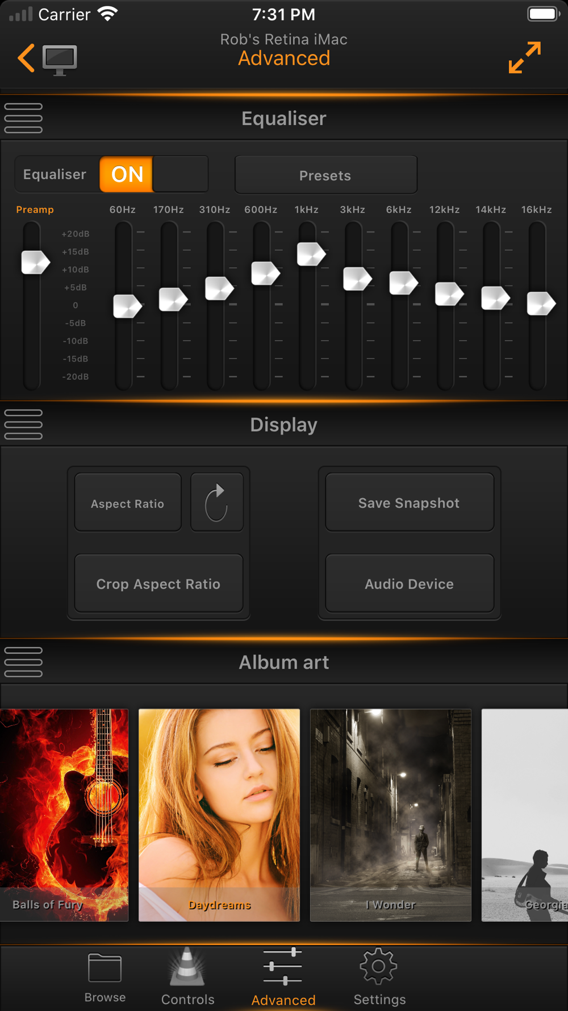
Task: Click the Preamp slider knob
Action: pos(35,262)
